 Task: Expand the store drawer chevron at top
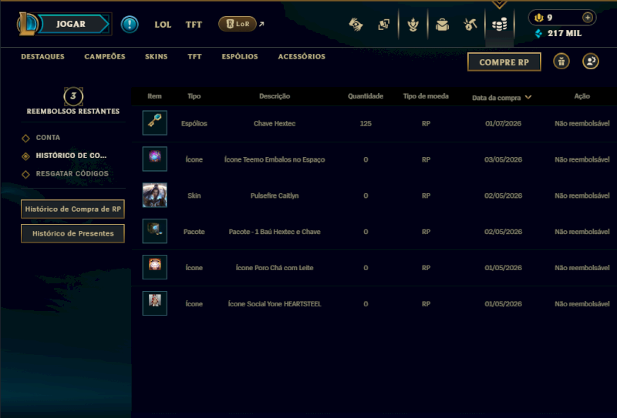pos(499,5)
